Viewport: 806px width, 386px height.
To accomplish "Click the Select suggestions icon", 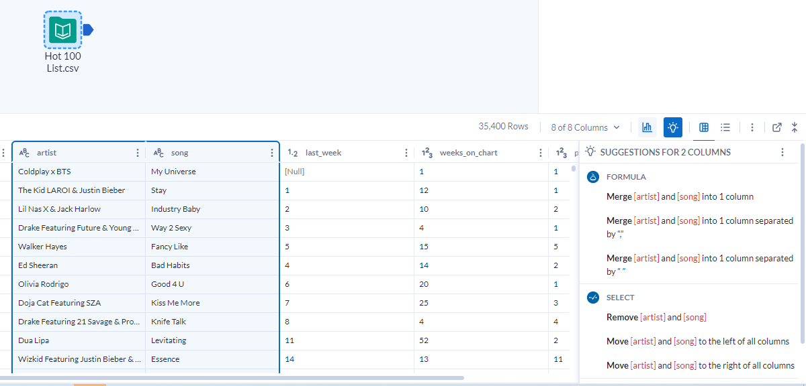I will click(x=593, y=298).
